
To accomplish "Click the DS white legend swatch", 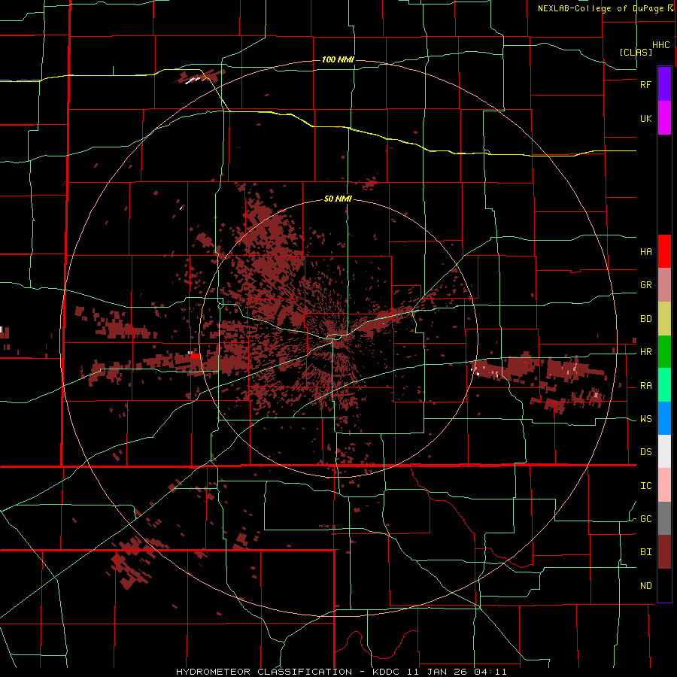I will coord(664,451).
